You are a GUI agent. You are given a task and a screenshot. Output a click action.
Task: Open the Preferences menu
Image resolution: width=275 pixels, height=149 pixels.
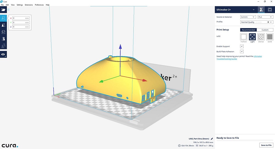[x=39, y=5]
